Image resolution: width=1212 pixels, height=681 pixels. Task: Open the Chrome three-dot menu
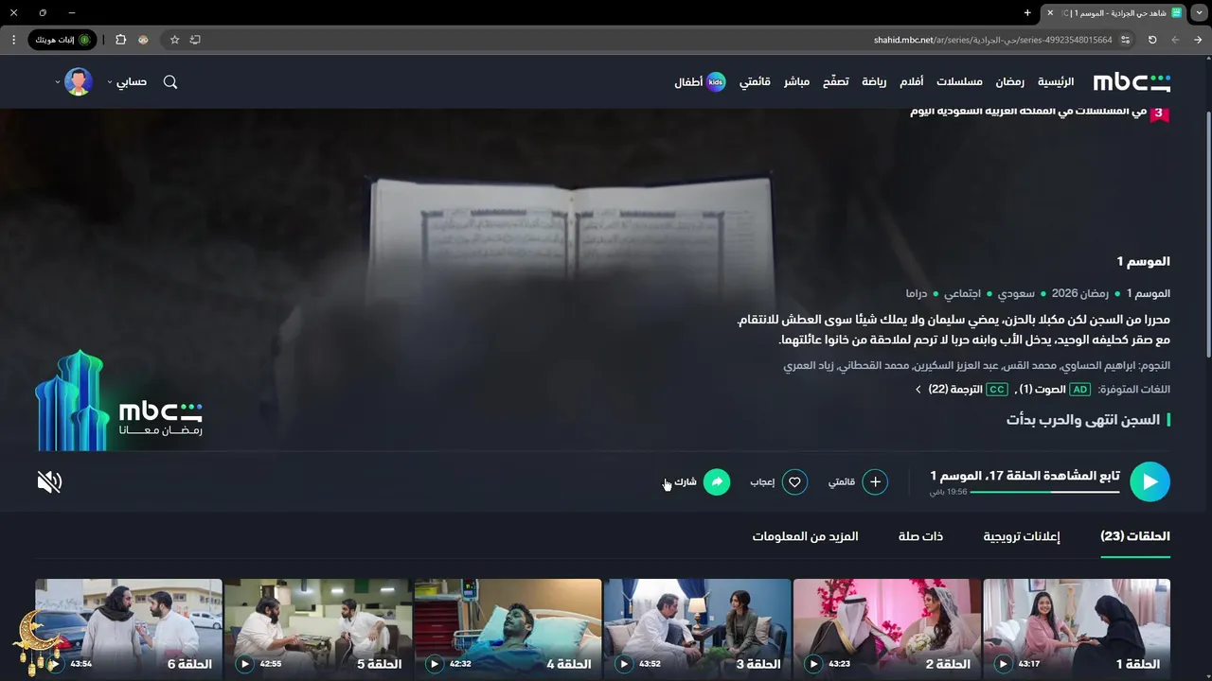point(13,40)
